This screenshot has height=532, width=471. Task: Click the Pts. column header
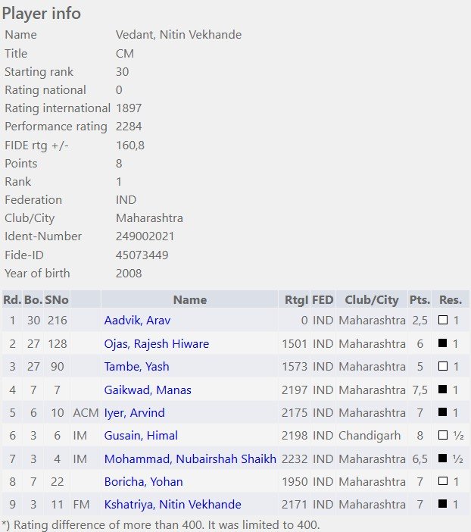pos(420,299)
